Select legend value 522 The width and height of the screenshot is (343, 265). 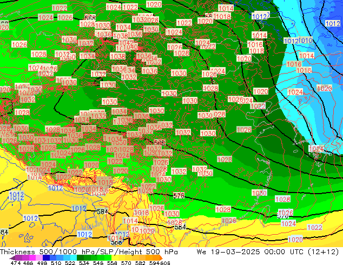(70, 263)
